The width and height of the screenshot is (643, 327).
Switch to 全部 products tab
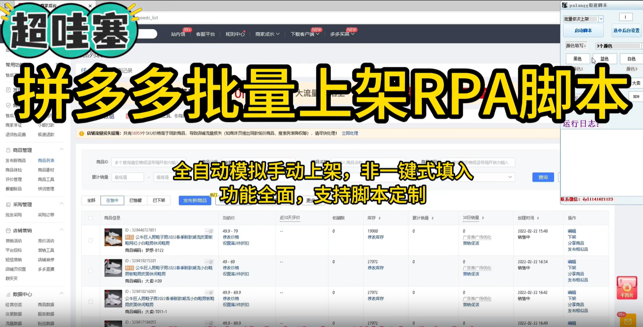tap(91, 201)
